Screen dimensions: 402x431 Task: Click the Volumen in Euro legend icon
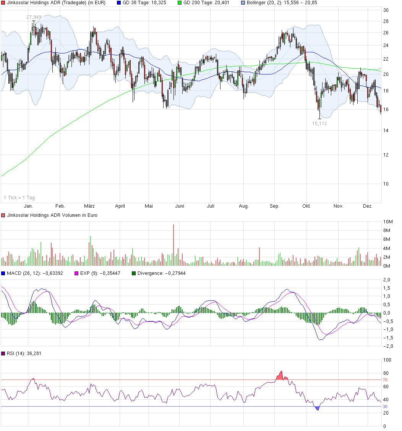3,215
